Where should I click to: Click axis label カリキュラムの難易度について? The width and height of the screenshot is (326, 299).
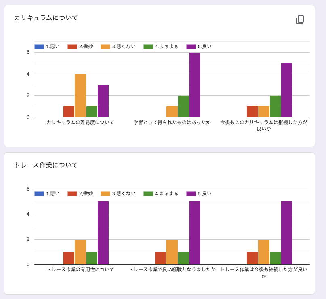(x=80, y=122)
